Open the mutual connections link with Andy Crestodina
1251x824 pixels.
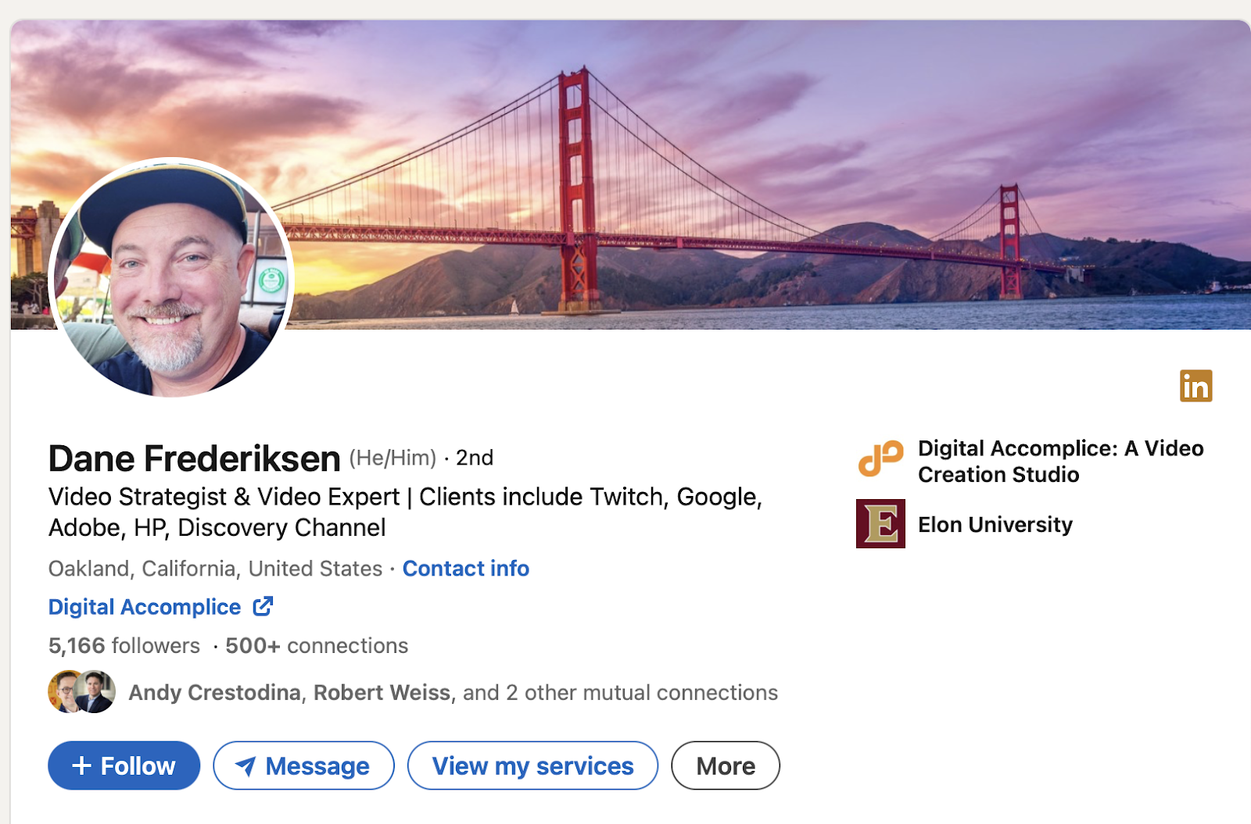(453, 693)
